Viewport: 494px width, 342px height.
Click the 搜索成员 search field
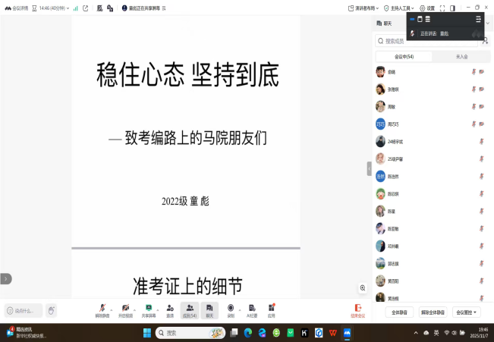click(425, 40)
